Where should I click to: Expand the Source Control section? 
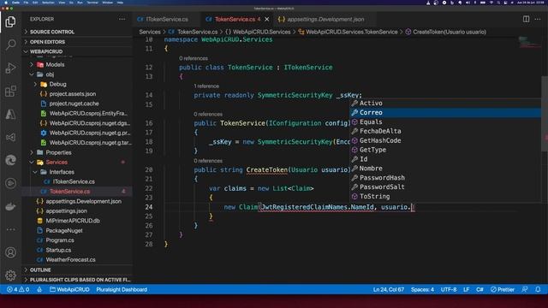(x=77, y=32)
